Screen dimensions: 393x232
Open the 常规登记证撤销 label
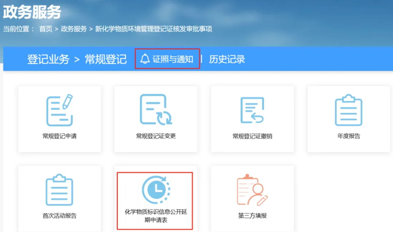252,136
